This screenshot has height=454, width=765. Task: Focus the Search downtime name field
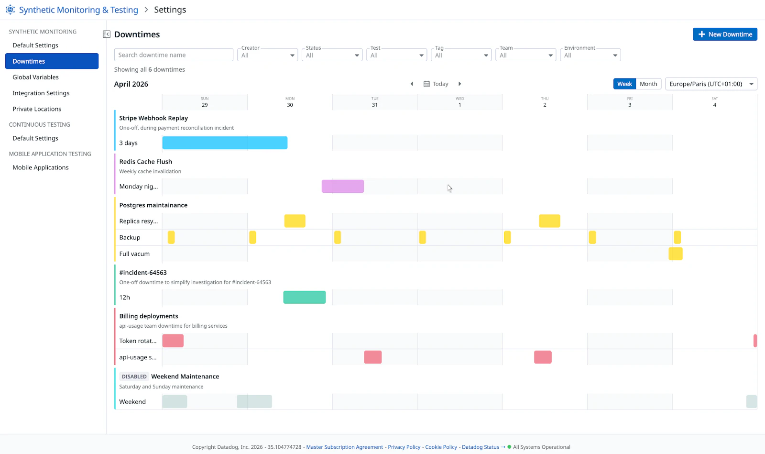(x=174, y=55)
